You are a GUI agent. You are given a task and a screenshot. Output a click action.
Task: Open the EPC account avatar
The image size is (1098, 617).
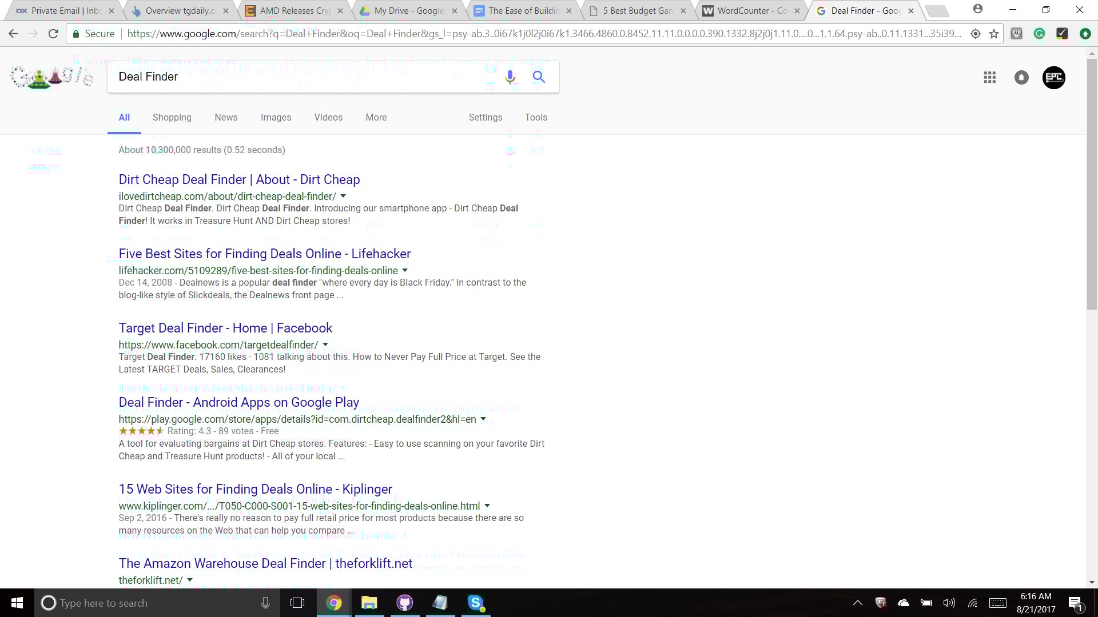[x=1053, y=77]
